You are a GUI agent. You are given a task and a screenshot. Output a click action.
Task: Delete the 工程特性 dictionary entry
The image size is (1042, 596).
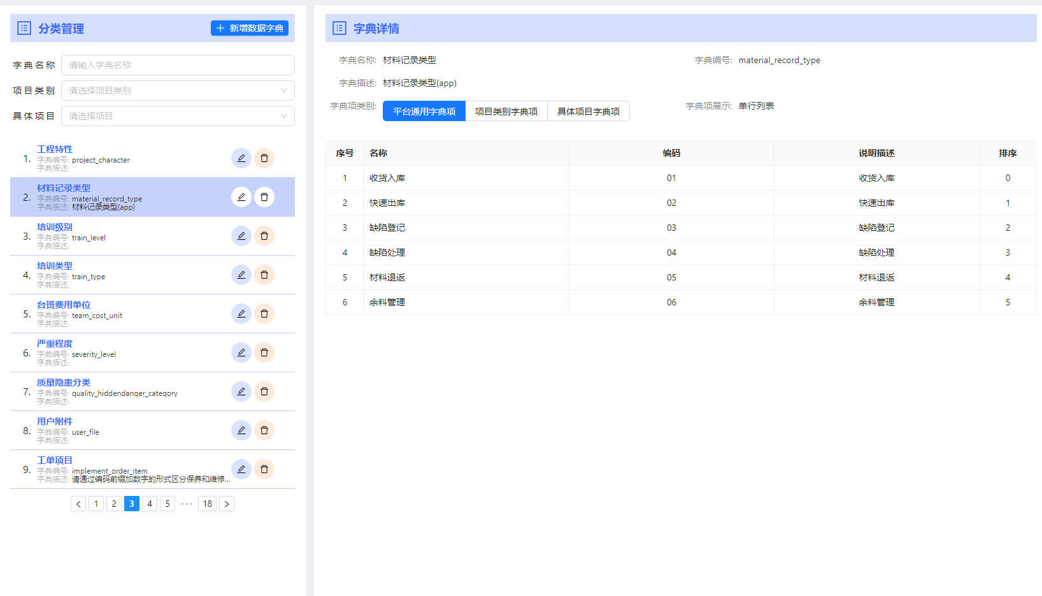point(264,158)
